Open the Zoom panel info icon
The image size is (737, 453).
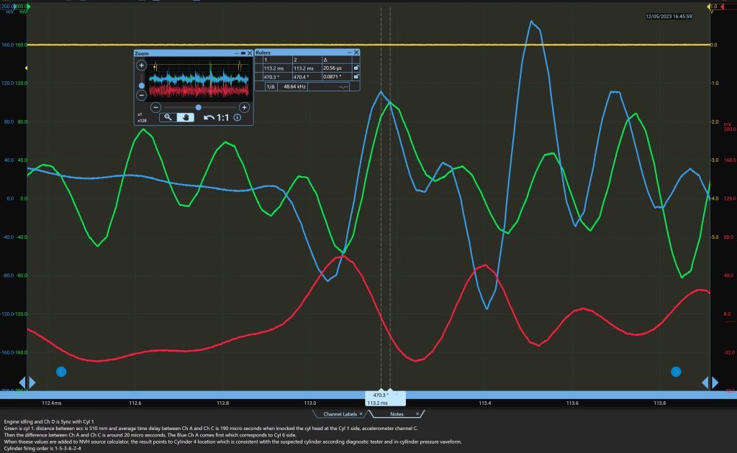[238, 117]
